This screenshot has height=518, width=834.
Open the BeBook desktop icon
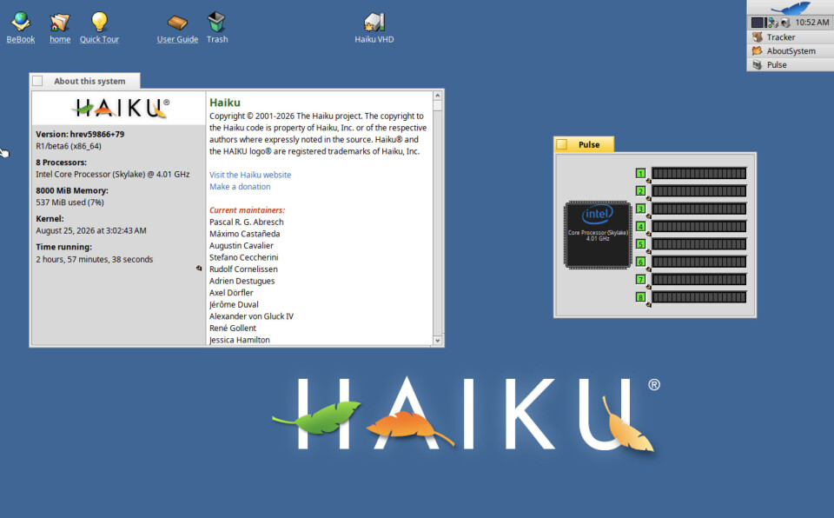pyautogui.click(x=21, y=22)
